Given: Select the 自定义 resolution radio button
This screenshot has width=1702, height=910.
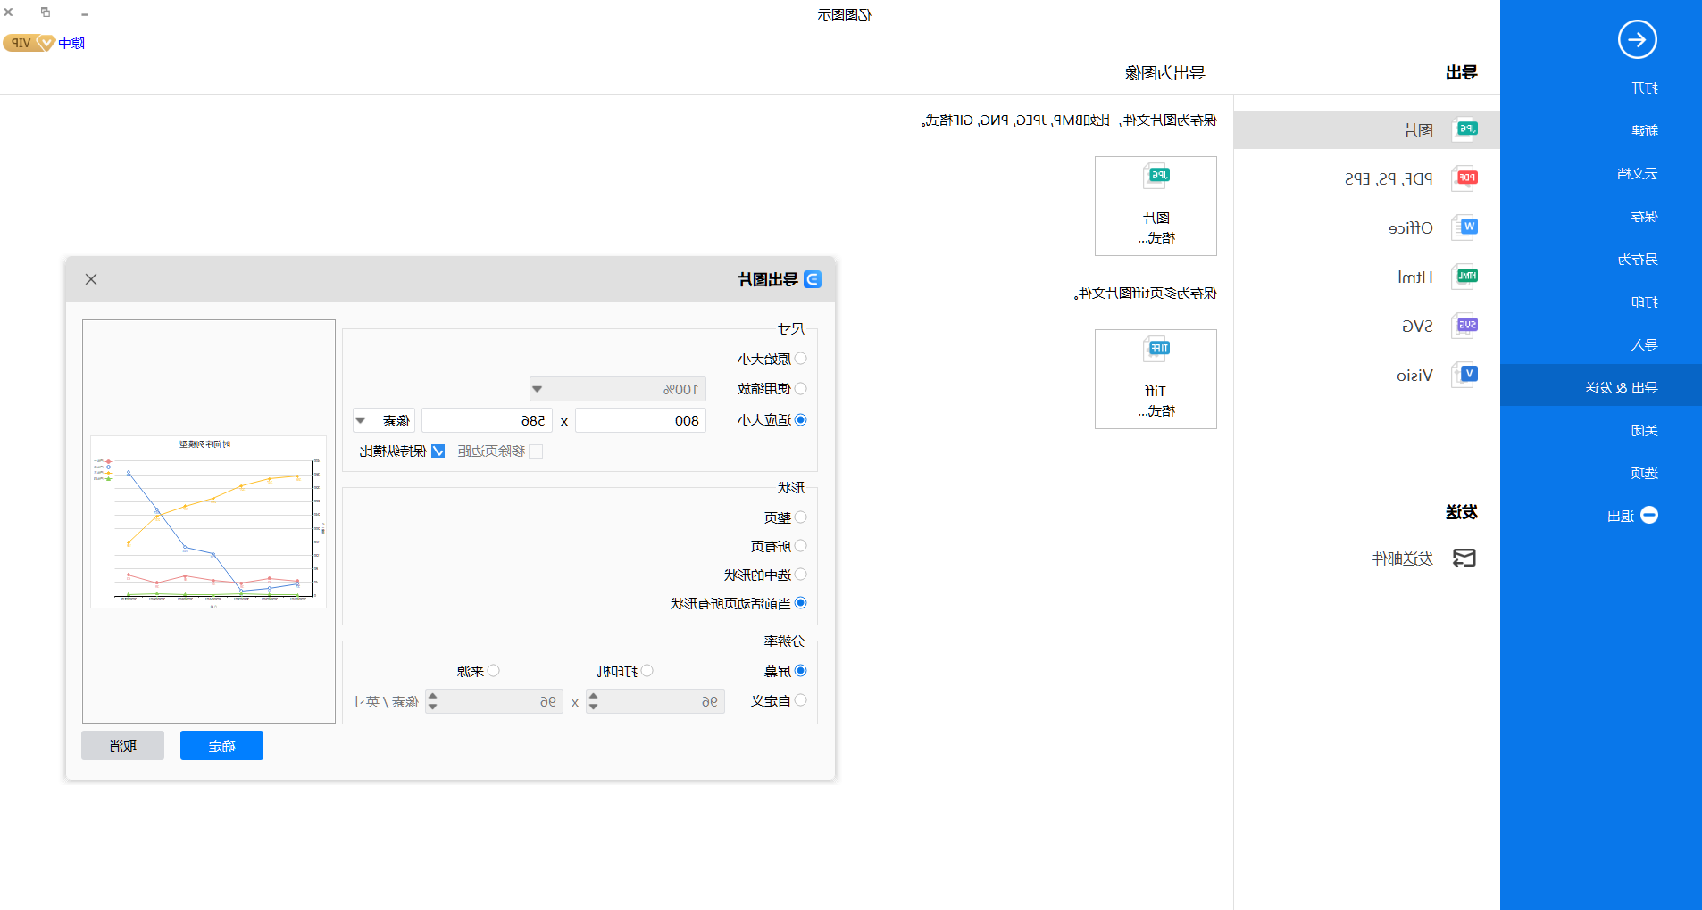Looking at the screenshot, I should [x=800, y=700].
